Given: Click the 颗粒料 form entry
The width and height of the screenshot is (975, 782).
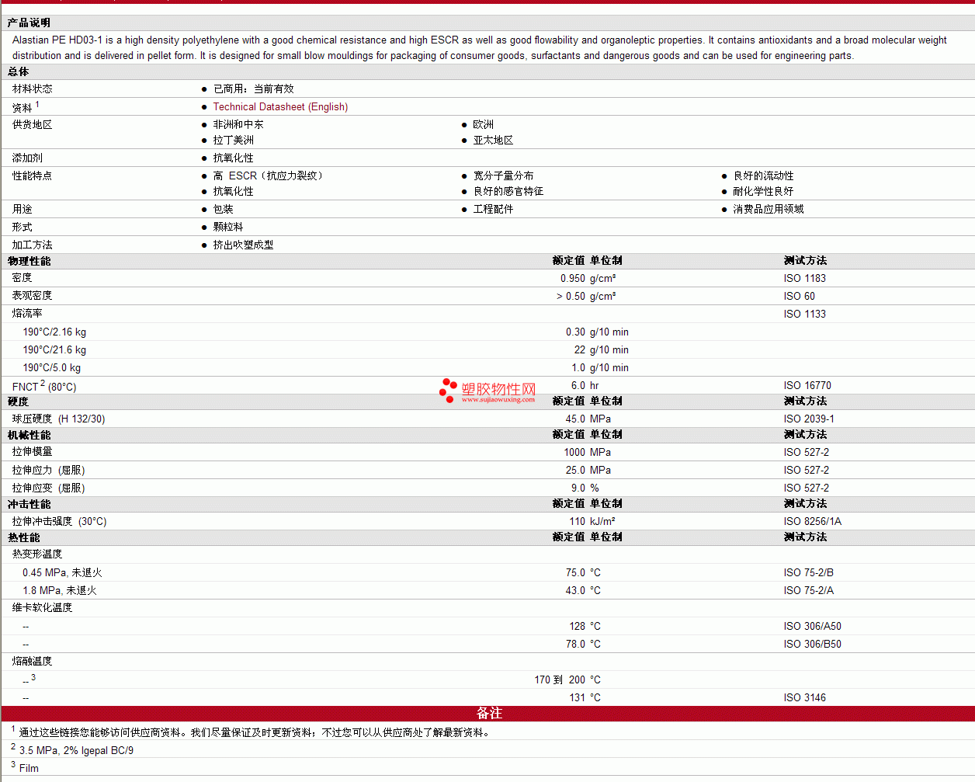Looking at the screenshot, I should coord(228,228).
